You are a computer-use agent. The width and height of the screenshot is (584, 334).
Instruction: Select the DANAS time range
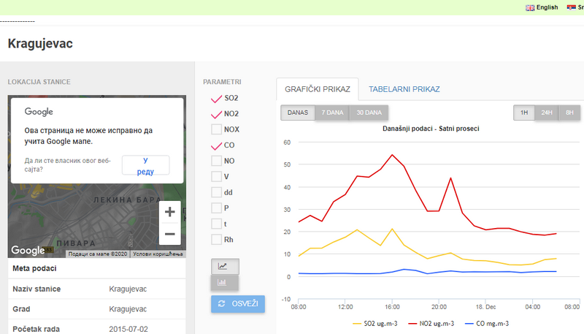pyautogui.click(x=298, y=113)
